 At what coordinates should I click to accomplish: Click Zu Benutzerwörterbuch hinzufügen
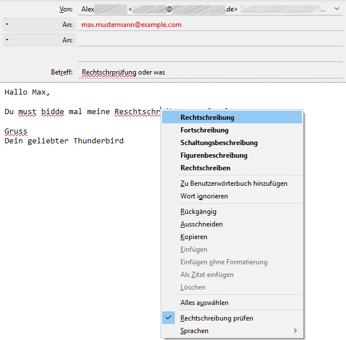(232, 183)
